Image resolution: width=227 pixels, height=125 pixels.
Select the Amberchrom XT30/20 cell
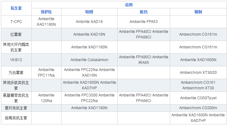[x=198, y=73]
